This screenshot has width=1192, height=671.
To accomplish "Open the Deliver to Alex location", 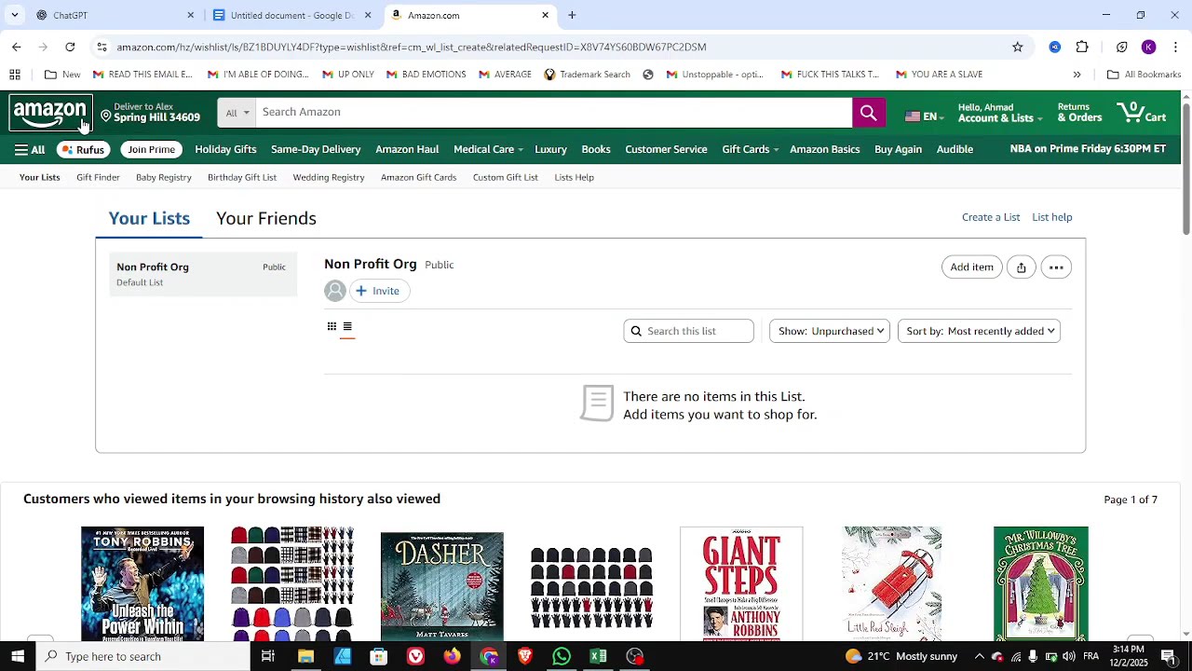I will point(151,113).
